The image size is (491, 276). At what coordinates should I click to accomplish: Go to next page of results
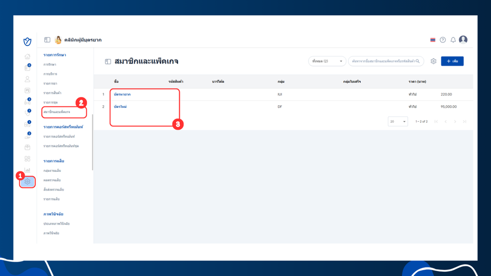click(455, 122)
